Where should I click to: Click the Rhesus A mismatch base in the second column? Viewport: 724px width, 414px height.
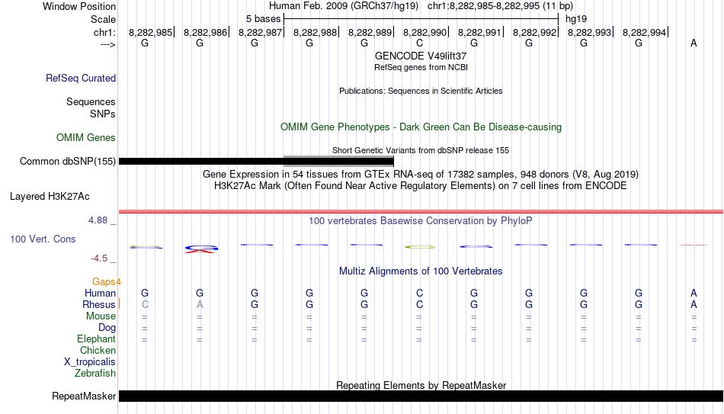coord(200,305)
